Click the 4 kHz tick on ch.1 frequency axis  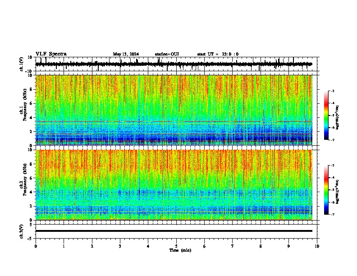(x=31, y=118)
